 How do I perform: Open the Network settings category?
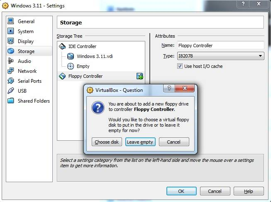coord(27,71)
